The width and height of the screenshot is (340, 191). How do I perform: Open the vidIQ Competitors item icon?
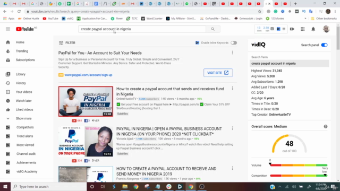8,127
